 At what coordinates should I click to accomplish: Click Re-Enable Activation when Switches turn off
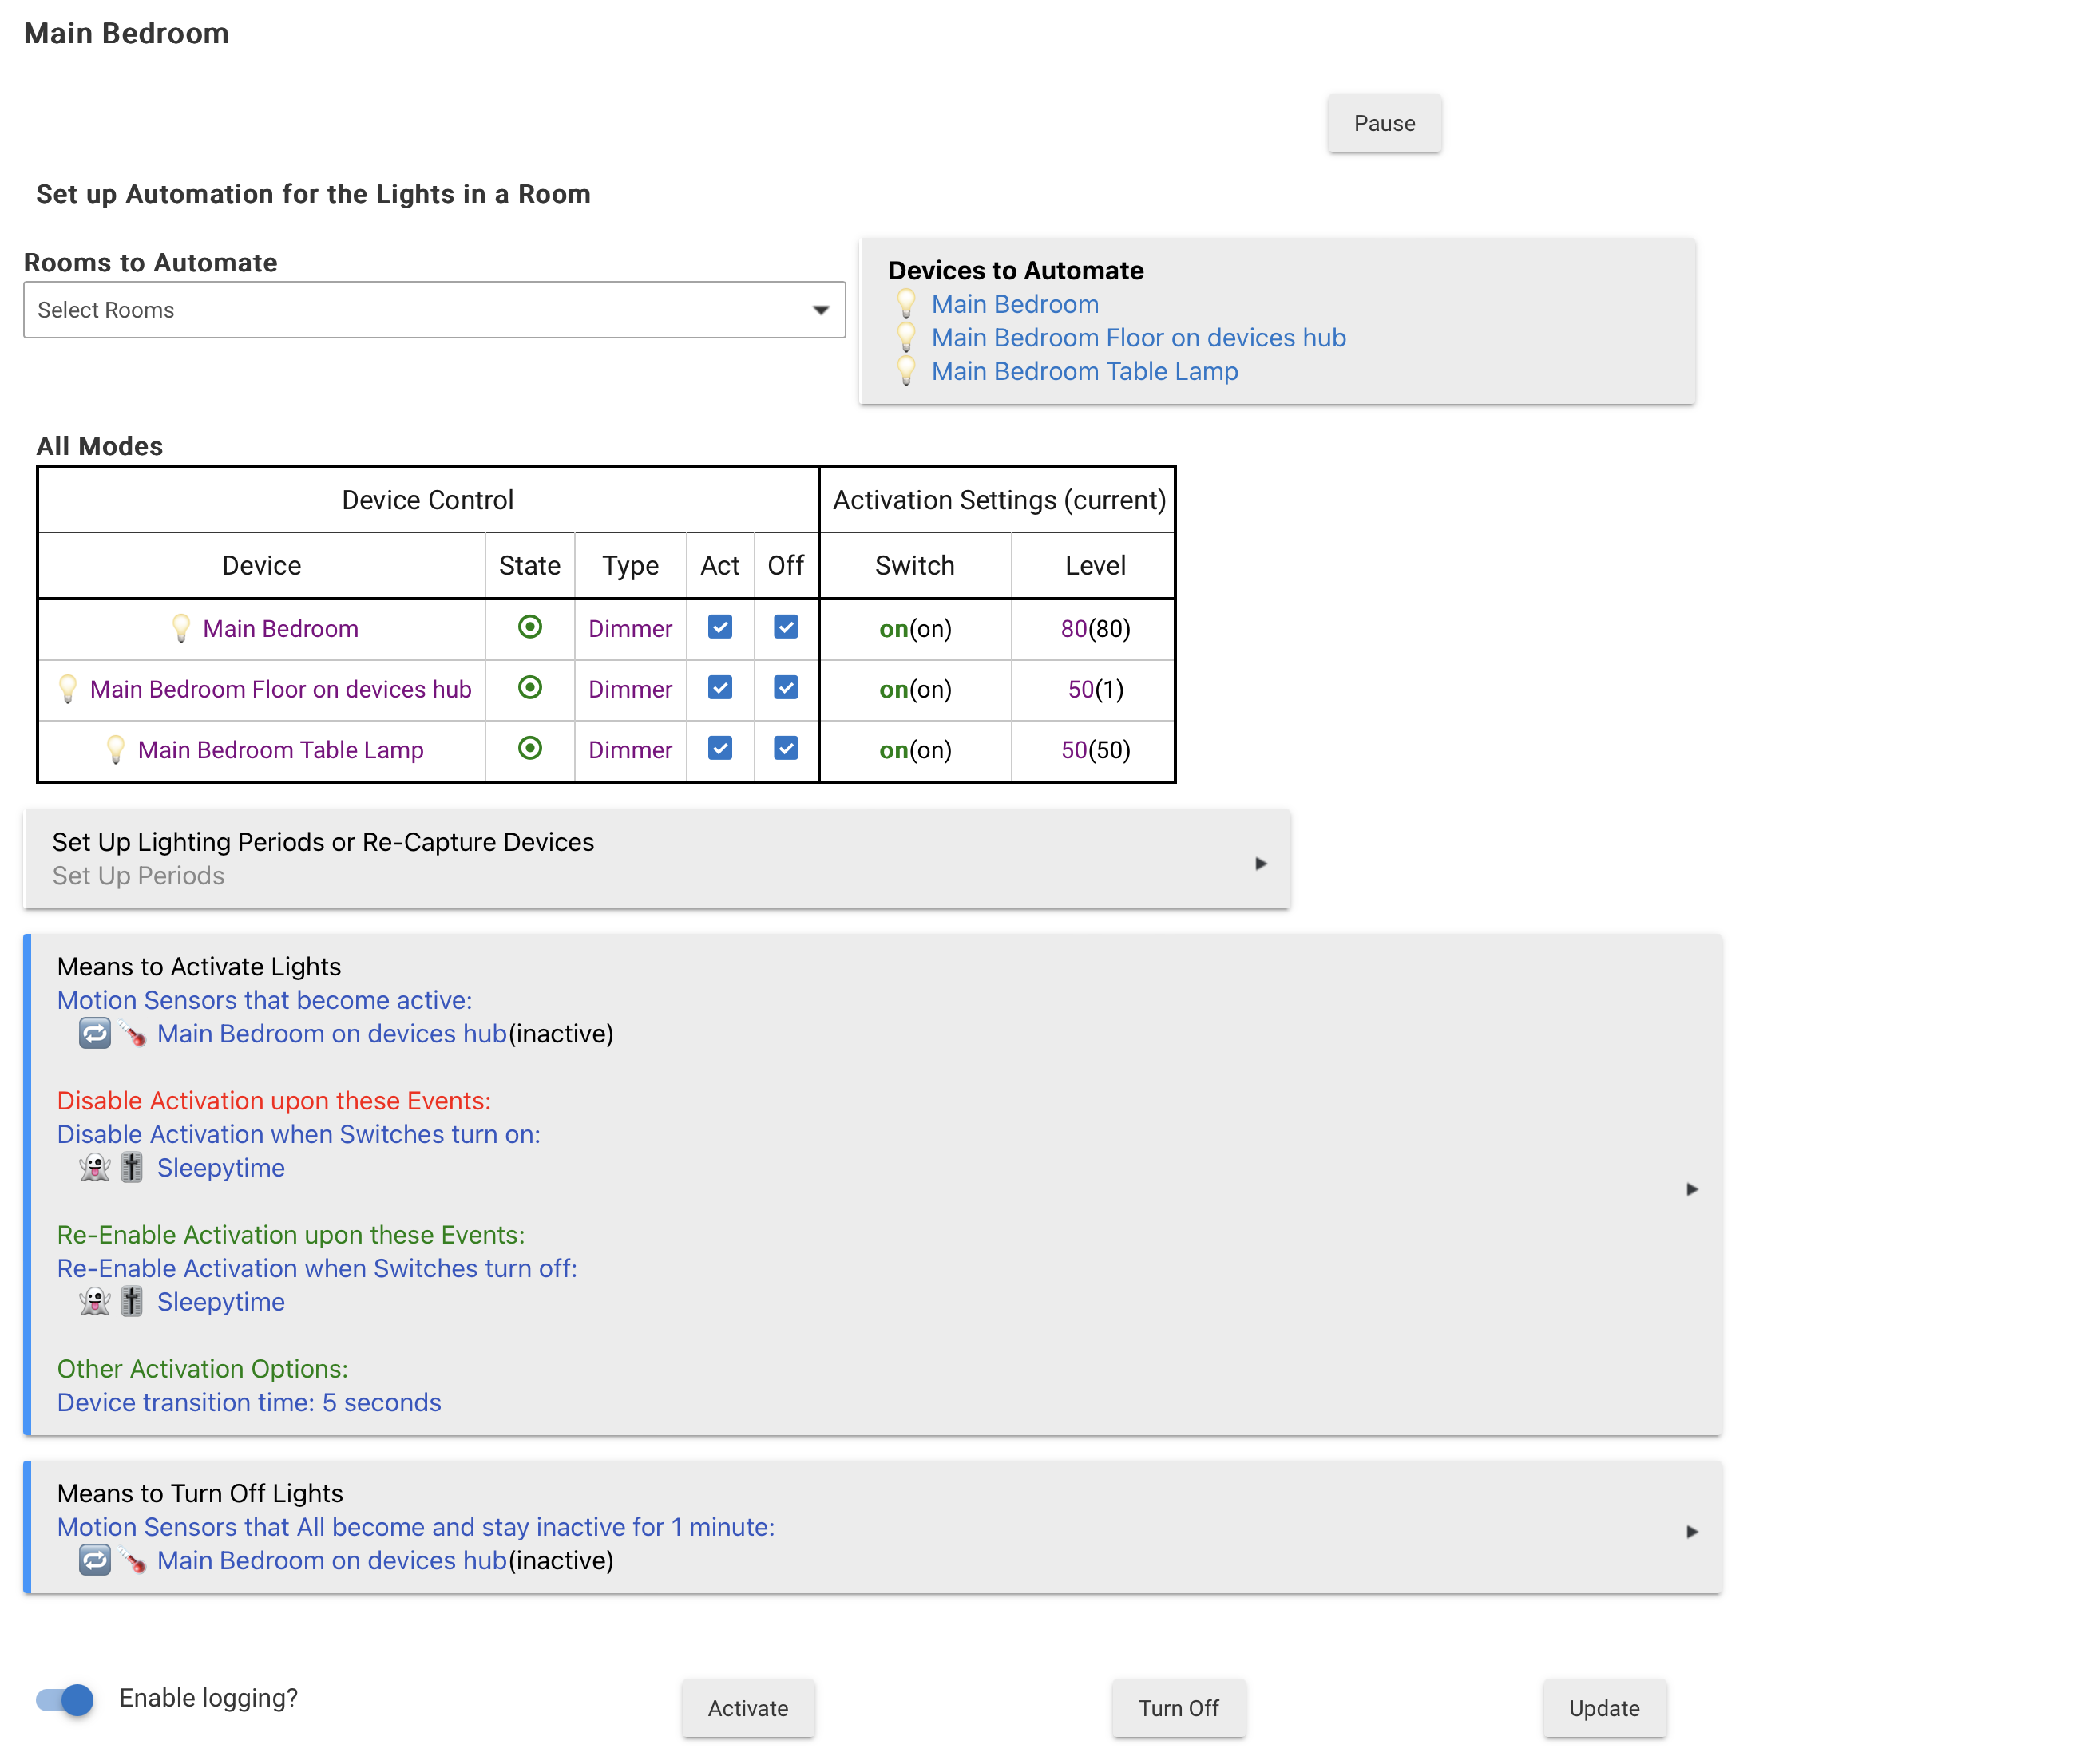coord(317,1268)
